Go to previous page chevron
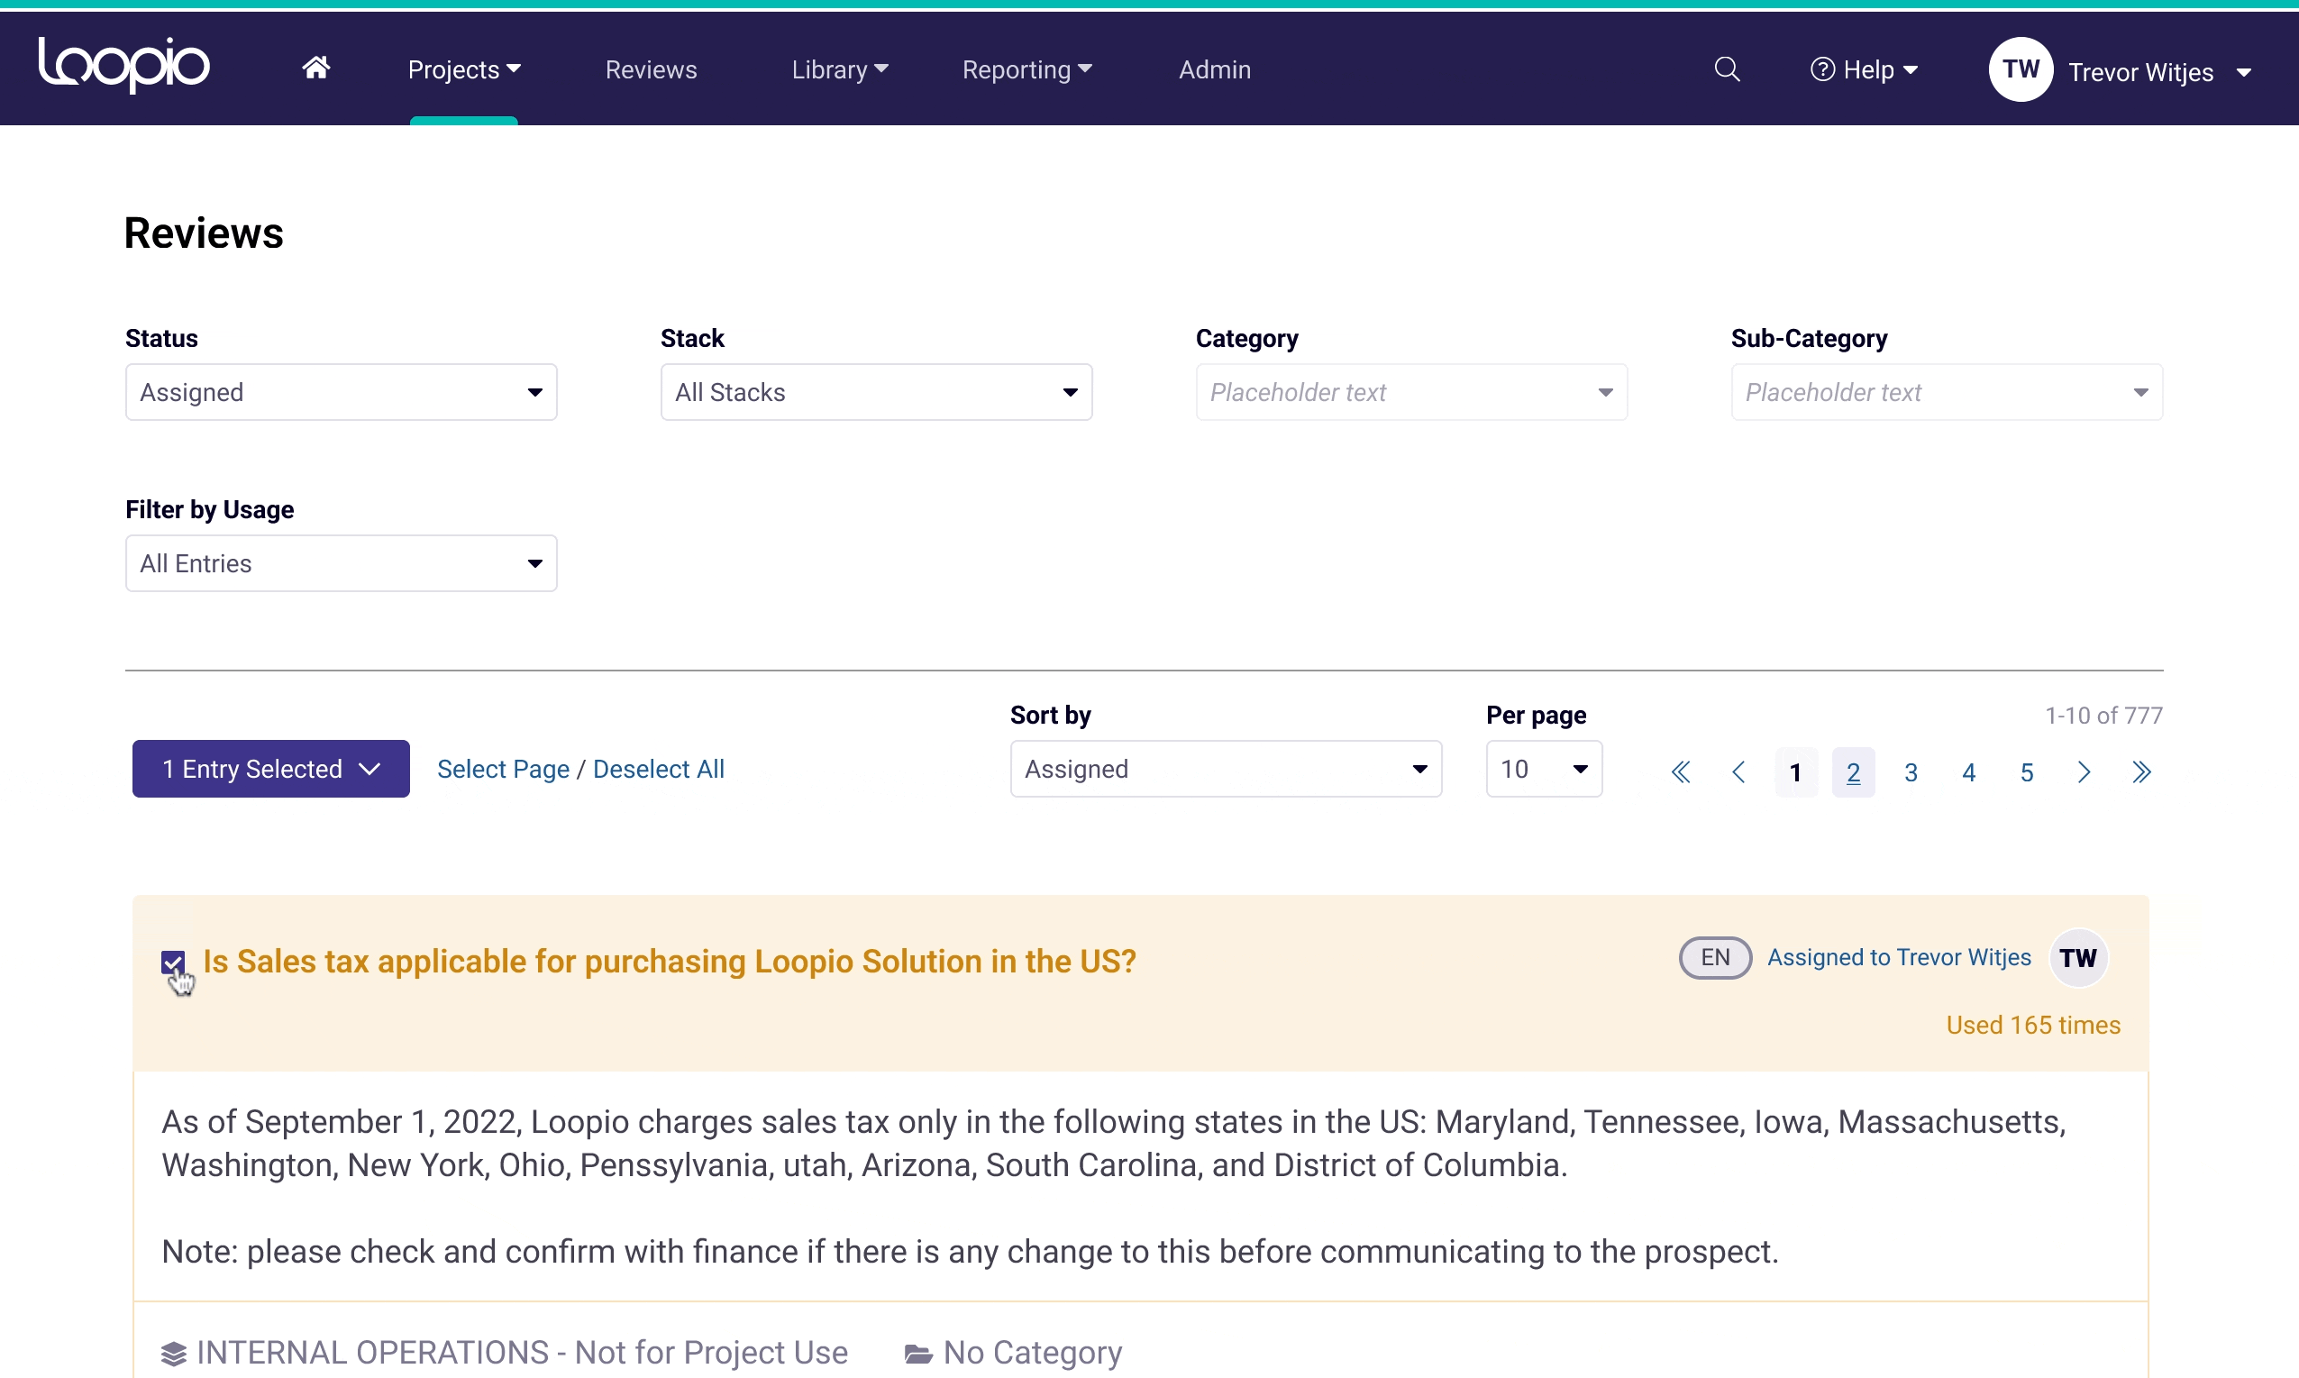 point(1738,771)
